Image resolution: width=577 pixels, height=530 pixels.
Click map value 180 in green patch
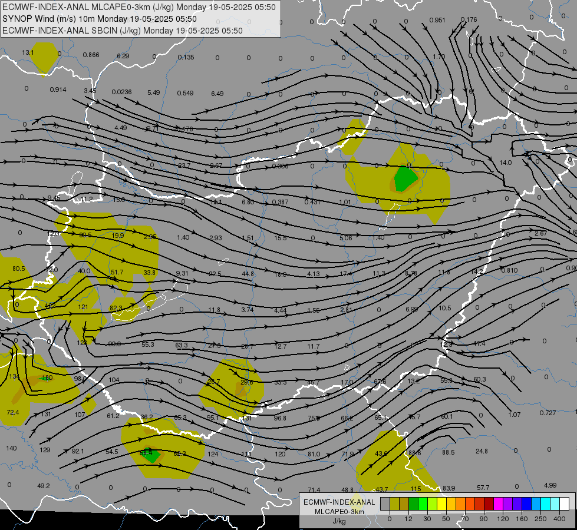tap(48, 377)
